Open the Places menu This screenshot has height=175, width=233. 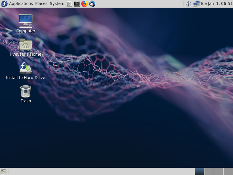(41, 4)
